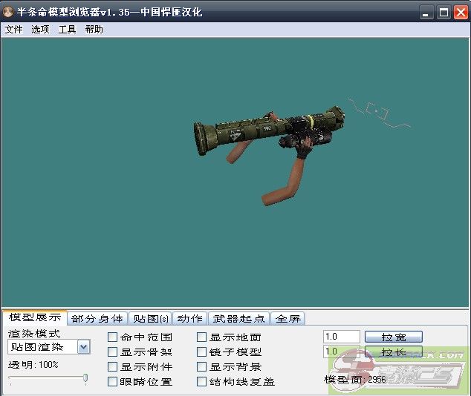Switch to the 武器起点 tab
Image resolution: width=471 pixels, height=396 pixels.
tap(238, 318)
